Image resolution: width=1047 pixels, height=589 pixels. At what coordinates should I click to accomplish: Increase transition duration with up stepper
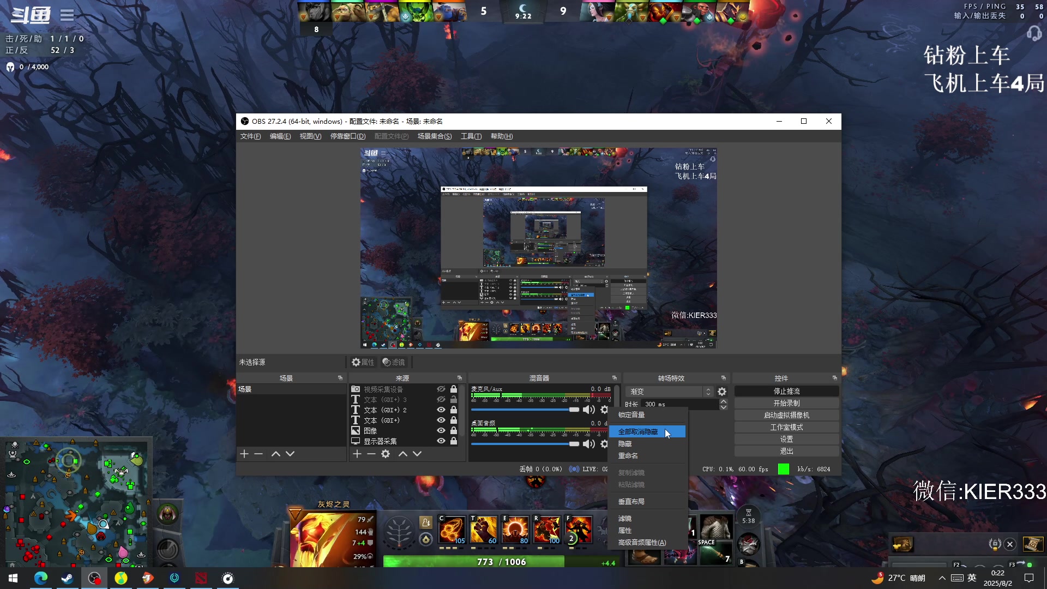[724, 401]
